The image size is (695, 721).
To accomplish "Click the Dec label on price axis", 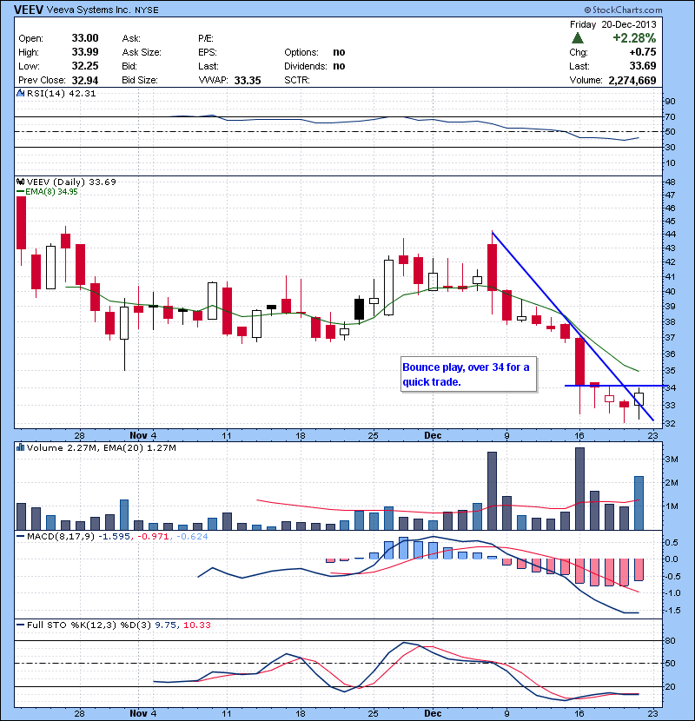I will click(x=433, y=435).
